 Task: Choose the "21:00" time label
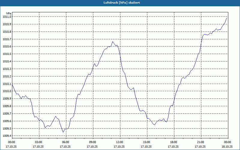tap(200, 142)
